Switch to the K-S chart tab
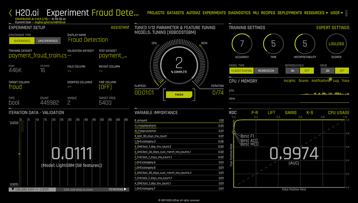This screenshot has width=358, height=203. click(x=310, y=112)
